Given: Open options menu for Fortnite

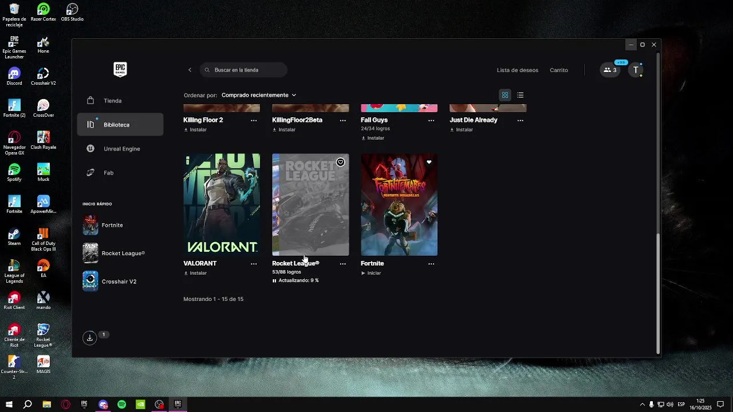Looking at the screenshot, I should pyautogui.click(x=431, y=264).
